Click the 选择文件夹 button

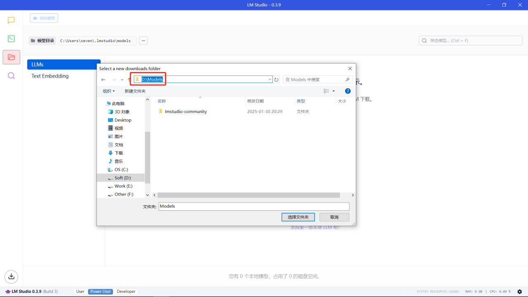(x=298, y=217)
